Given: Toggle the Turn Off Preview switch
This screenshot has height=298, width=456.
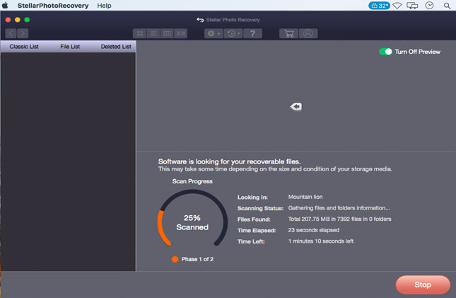Looking at the screenshot, I should click(x=385, y=52).
